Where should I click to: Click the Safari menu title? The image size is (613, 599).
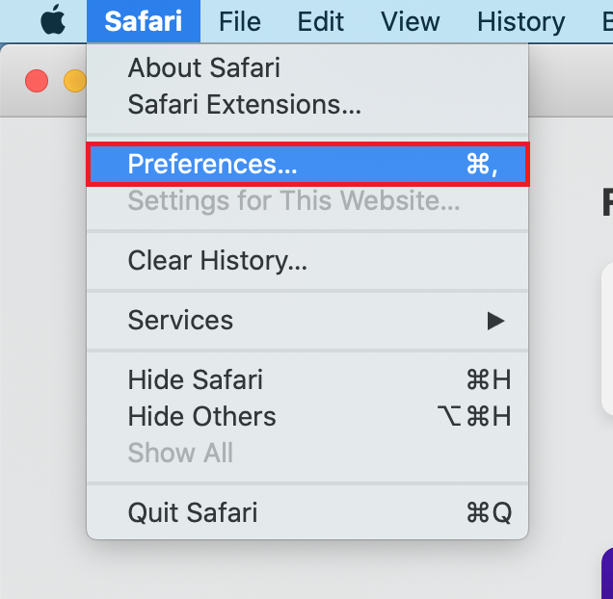[x=143, y=20]
